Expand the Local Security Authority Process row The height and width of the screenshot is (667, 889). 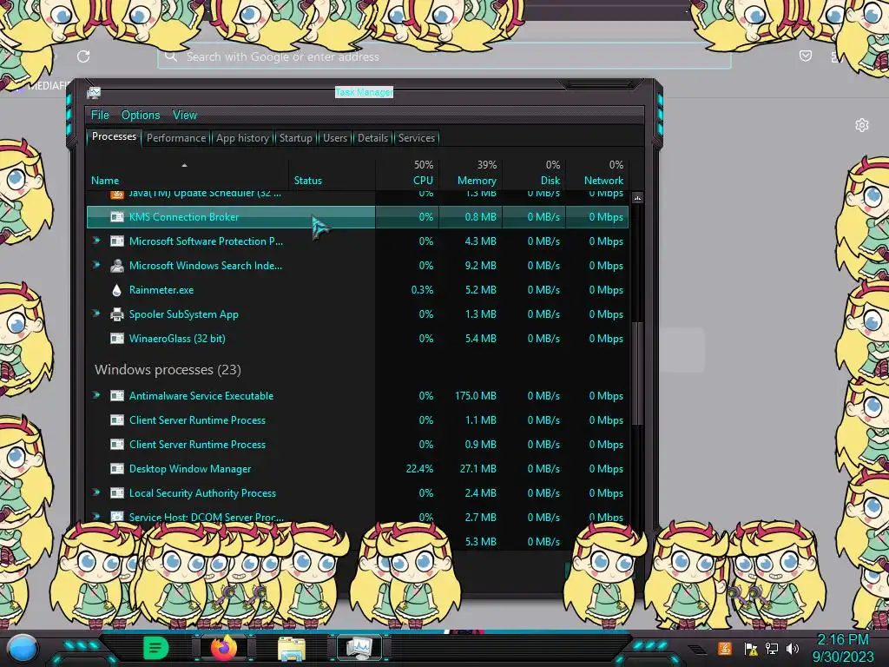(96, 492)
